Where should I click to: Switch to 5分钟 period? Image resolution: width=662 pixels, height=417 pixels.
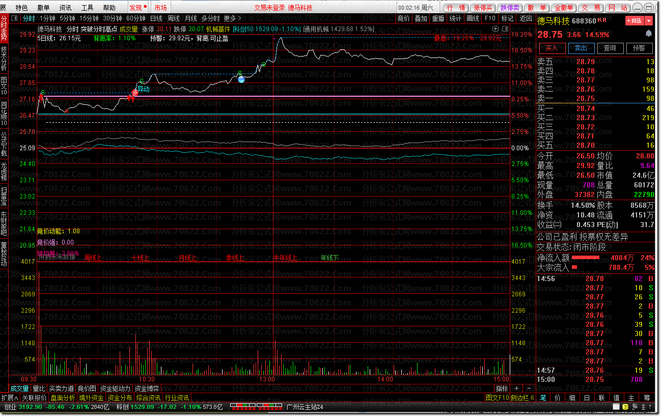tap(67, 18)
